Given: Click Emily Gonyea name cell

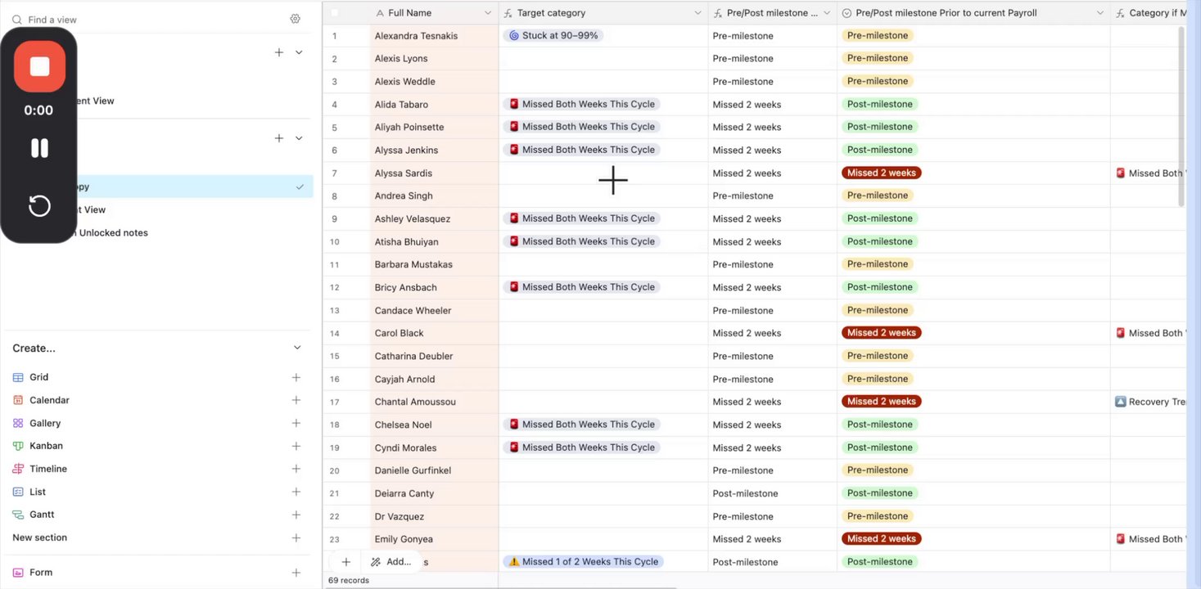Looking at the screenshot, I should pos(434,539).
